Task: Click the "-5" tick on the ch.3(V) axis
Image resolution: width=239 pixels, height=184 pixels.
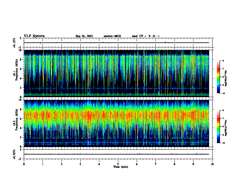Action: tap(21, 159)
